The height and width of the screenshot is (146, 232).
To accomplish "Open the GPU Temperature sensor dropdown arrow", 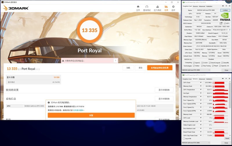I will pos(201,90).
